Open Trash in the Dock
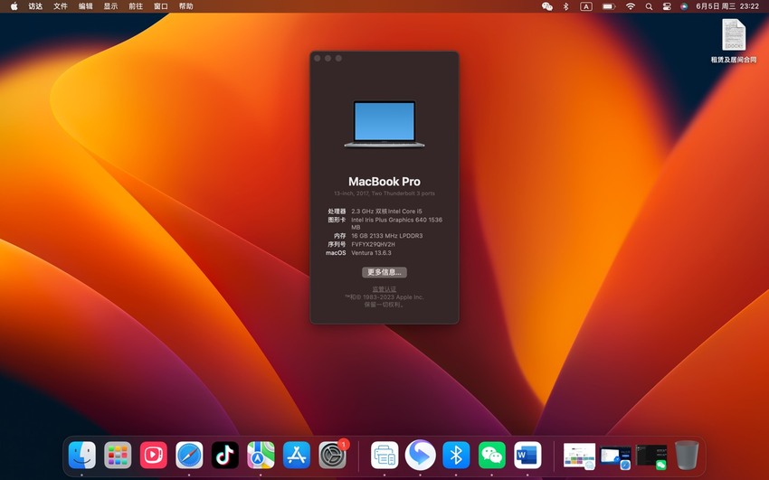The height and width of the screenshot is (480, 769). tap(687, 455)
